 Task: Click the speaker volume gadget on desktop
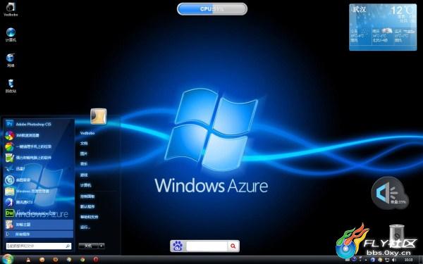pos(390,193)
